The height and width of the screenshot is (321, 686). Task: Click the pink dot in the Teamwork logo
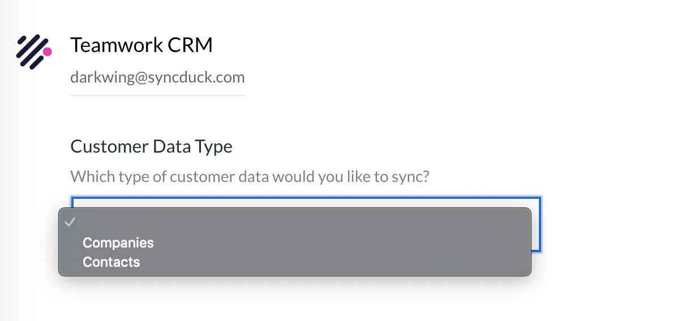pos(48,51)
